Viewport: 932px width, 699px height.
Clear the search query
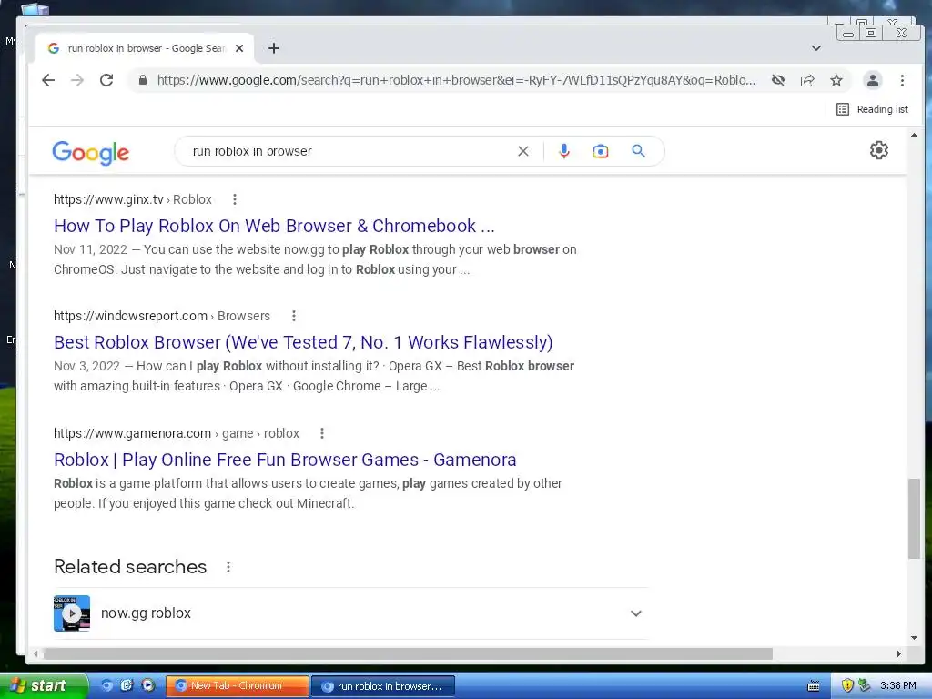(x=523, y=151)
